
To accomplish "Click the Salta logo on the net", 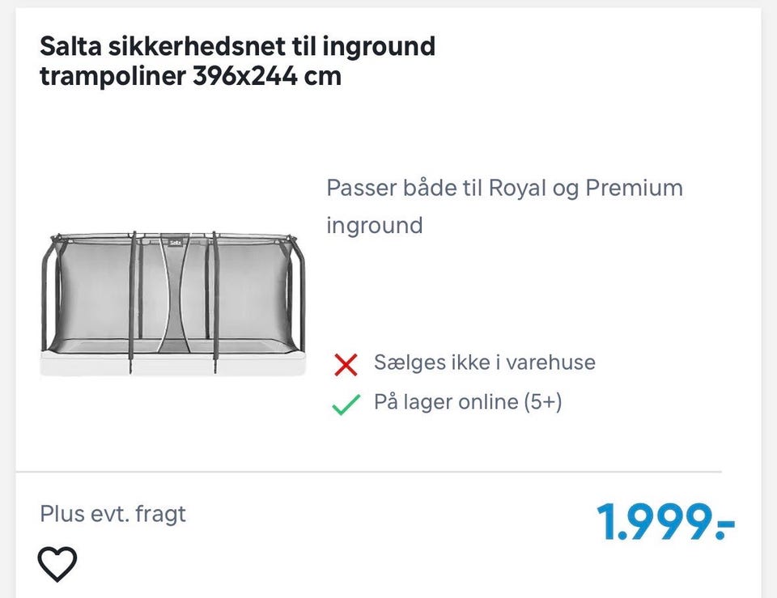I will 174,240.
